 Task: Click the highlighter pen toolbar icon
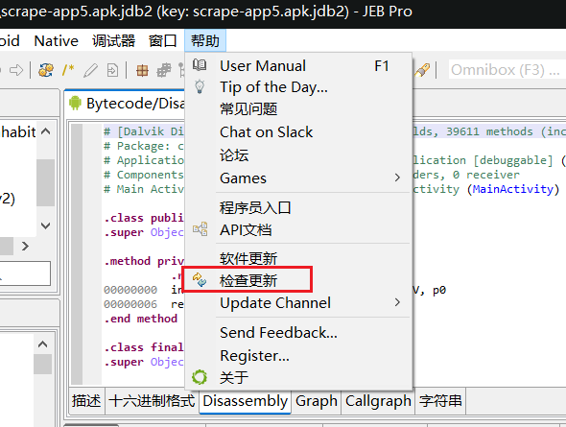click(x=422, y=70)
